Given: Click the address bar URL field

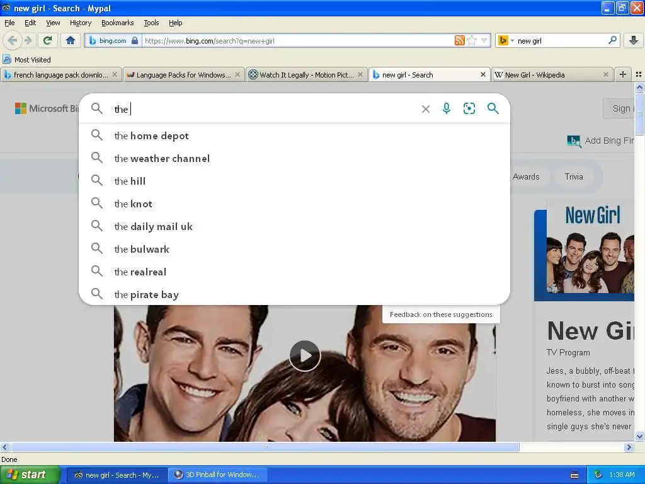Looking at the screenshot, I should pyautogui.click(x=297, y=40).
